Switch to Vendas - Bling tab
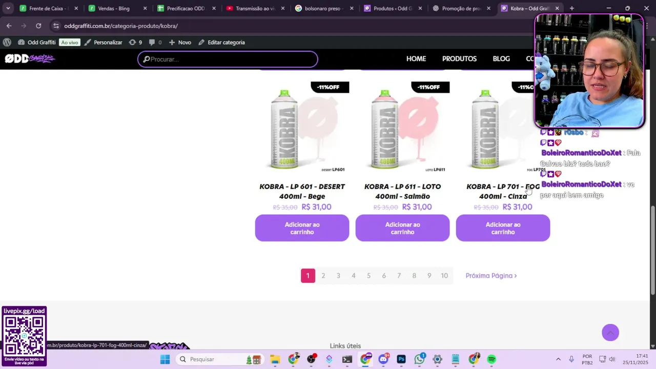The width and height of the screenshot is (656, 369). (117, 8)
